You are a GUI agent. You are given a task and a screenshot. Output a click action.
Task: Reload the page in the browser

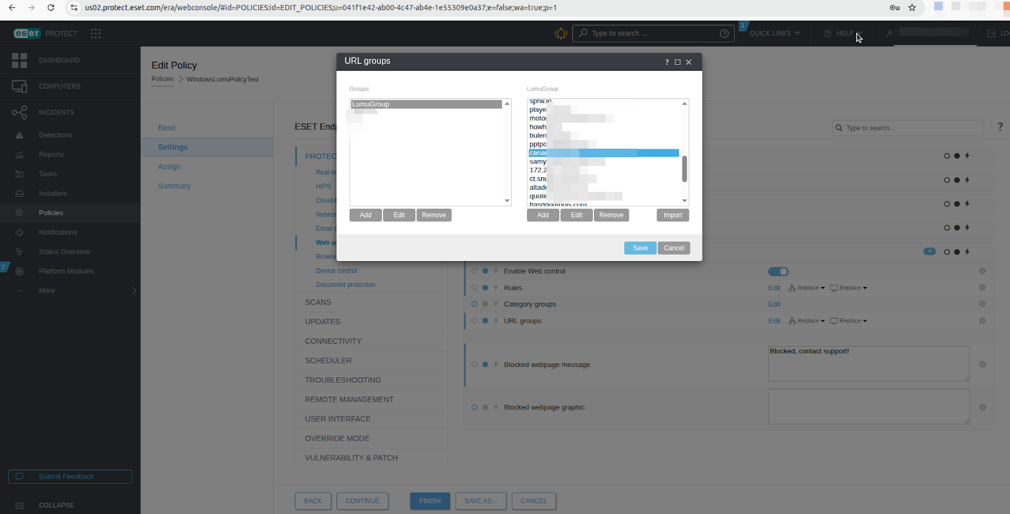pos(51,8)
